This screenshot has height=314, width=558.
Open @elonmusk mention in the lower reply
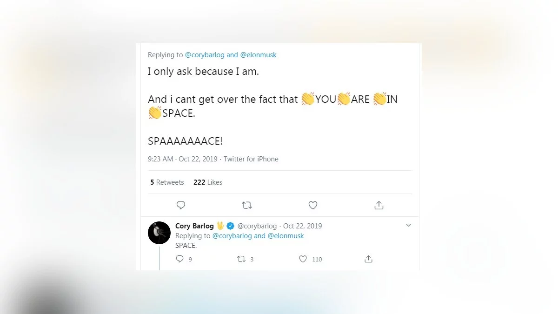coord(286,236)
